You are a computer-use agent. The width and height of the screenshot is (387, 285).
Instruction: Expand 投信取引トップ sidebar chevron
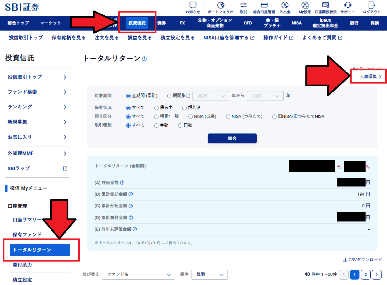coord(65,77)
